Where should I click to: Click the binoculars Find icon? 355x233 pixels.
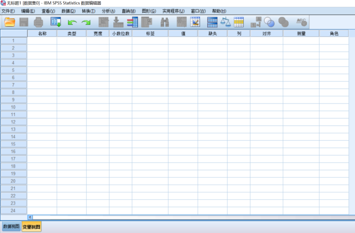click(164, 22)
